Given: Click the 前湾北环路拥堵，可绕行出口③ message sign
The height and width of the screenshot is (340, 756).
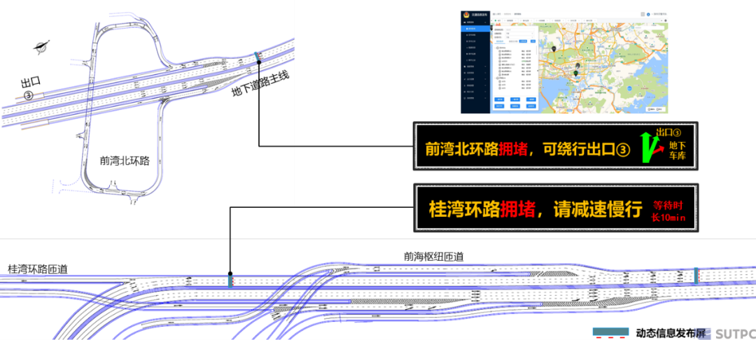Looking at the screenshot, I should pyautogui.click(x=556, y=146).
